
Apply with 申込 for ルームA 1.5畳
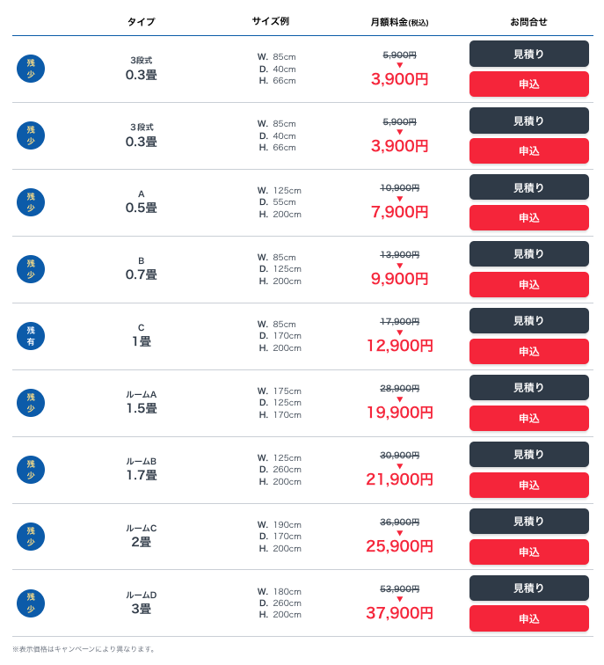click(x=529, y=418)
